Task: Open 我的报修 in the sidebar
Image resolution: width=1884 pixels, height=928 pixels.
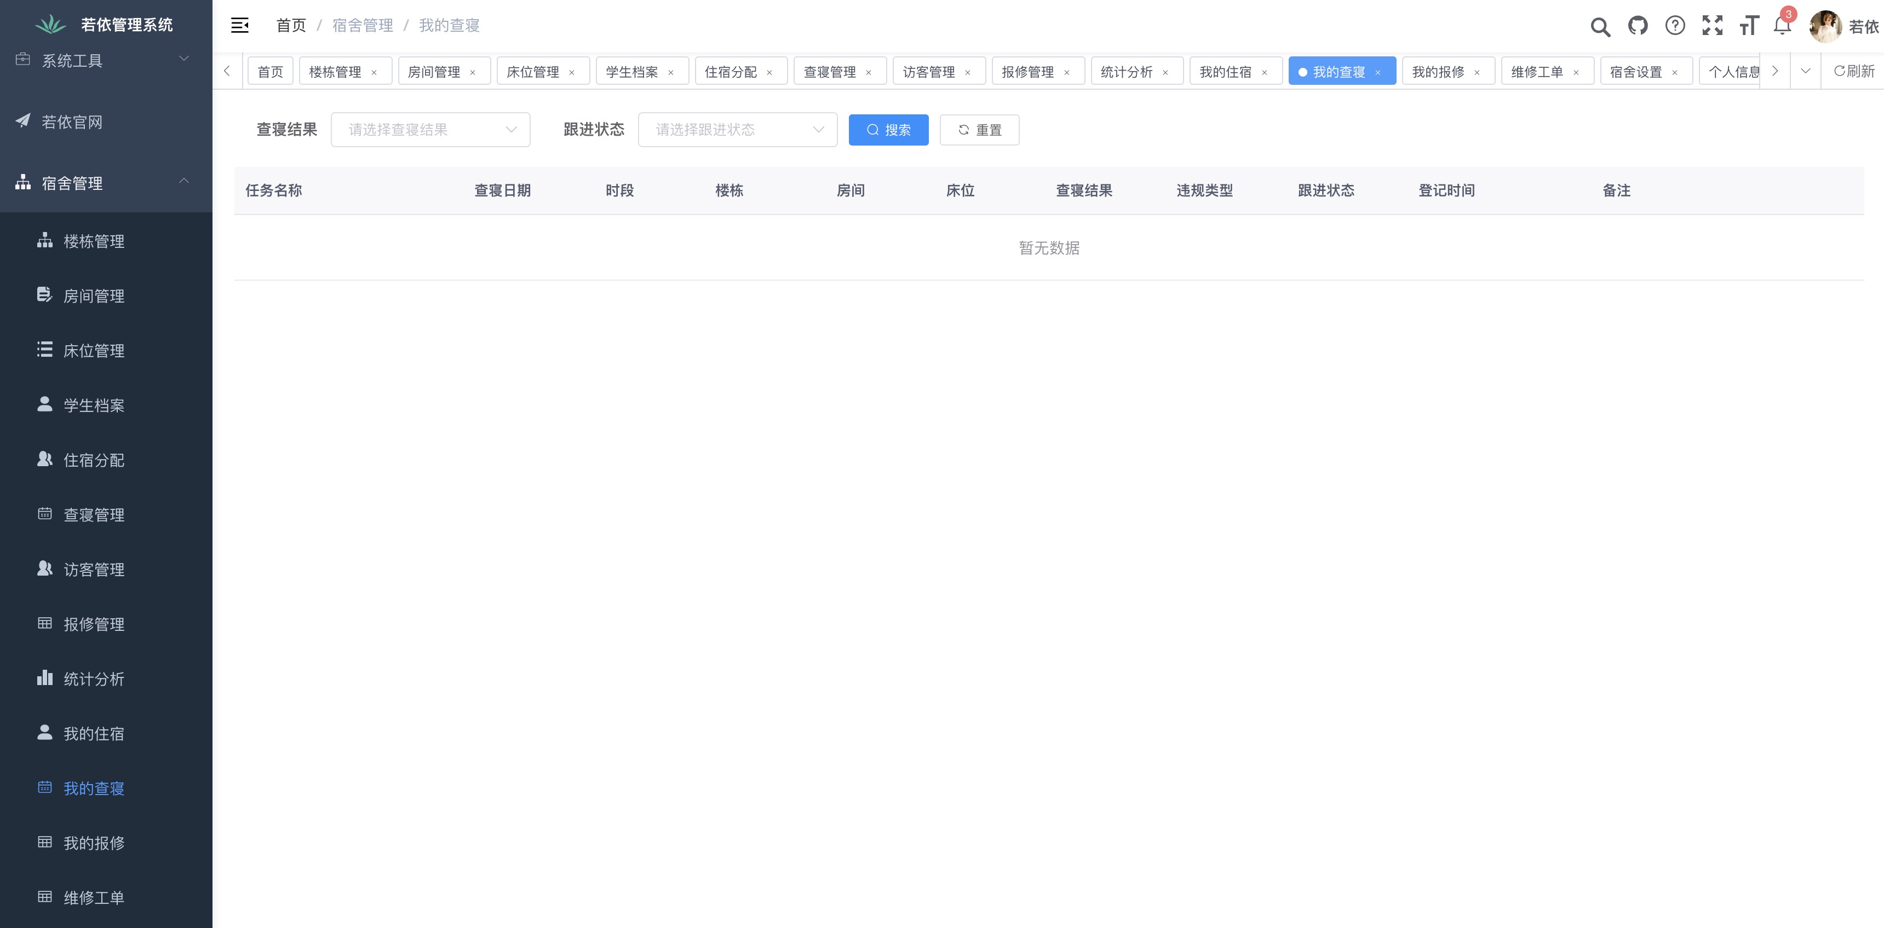Action: [106, 843]
